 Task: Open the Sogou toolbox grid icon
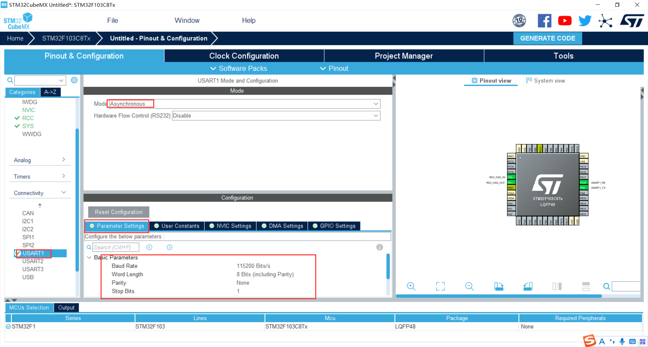tap(643, 341)
